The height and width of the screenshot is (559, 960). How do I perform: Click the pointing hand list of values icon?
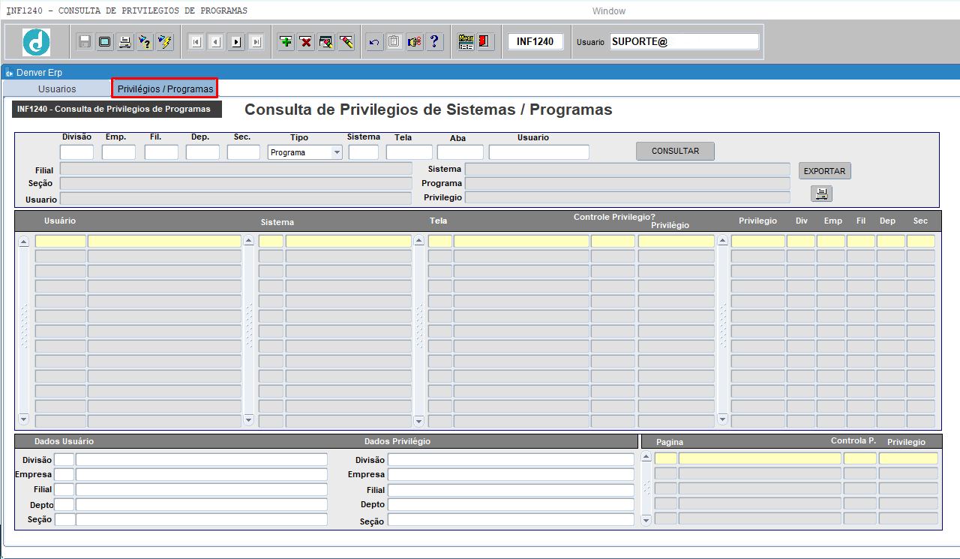coord(414,42)
